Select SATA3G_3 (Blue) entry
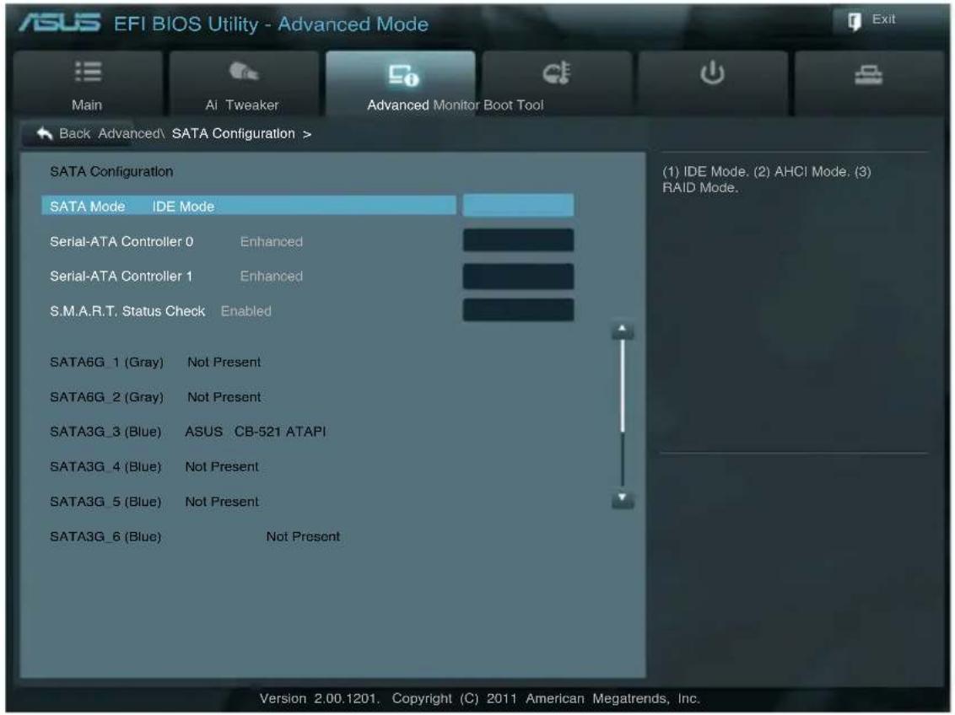The image size is (955, 715). [105, 432]
